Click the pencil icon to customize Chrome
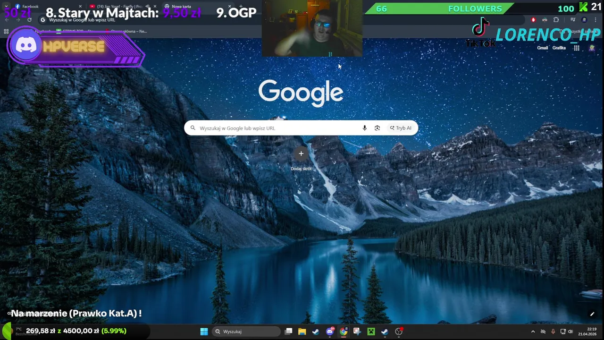Image resolution: width=604 pixels, height=340 pixels. (x=592, y=314)
